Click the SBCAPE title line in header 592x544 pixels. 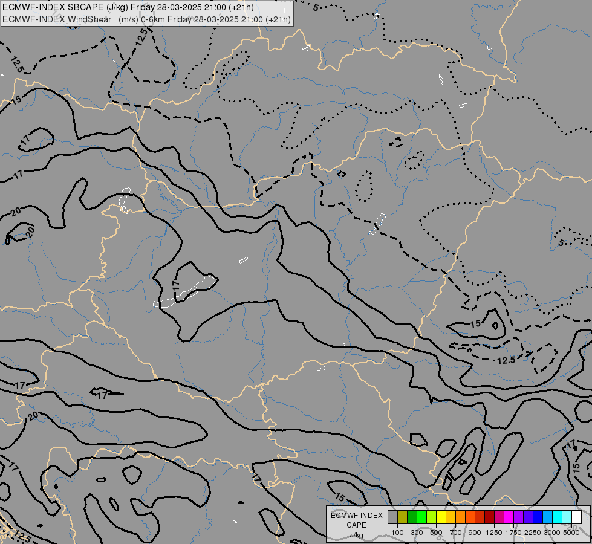(128, 7)
